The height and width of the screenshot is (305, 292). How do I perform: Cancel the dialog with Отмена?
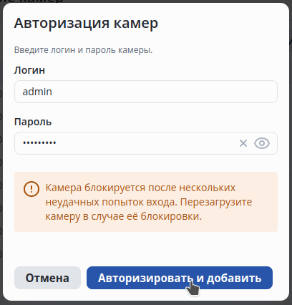click(47, 278)
